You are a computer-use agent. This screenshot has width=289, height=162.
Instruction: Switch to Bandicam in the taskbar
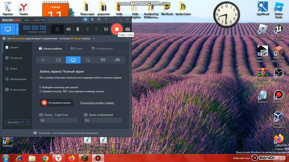click(98, 158)
